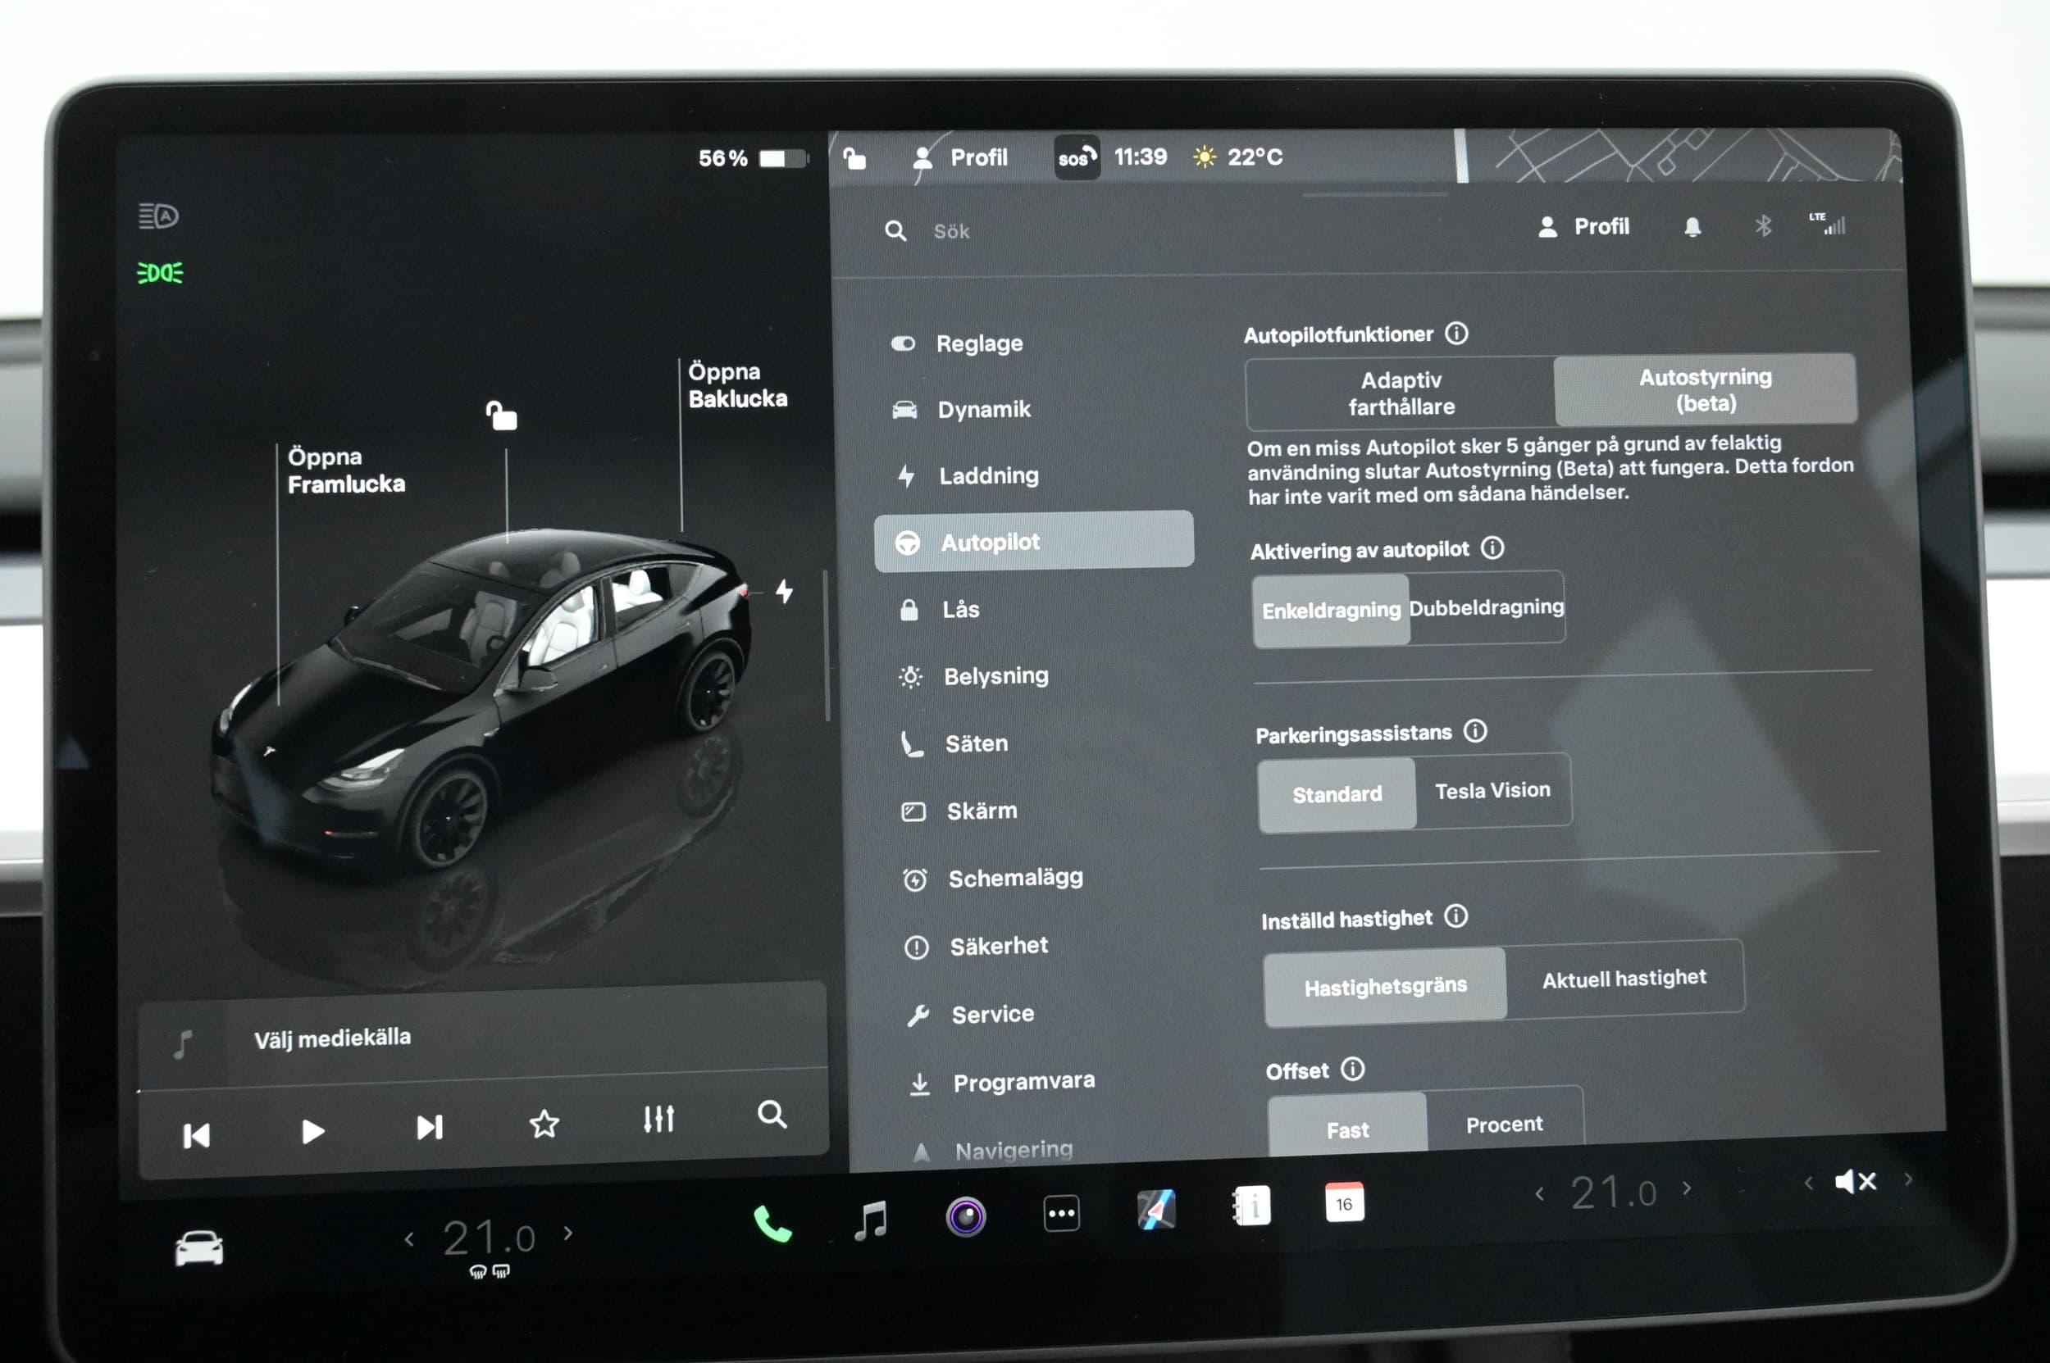Open the three-dots app launcher
The height and width of the screenshot is (1363, 2050).
click(x=1061, y=1213)
